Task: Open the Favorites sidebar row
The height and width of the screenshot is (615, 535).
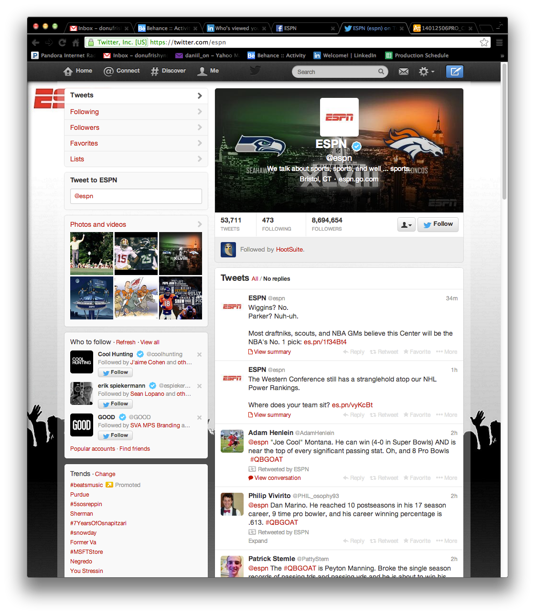Action: [x=136, y=143]
